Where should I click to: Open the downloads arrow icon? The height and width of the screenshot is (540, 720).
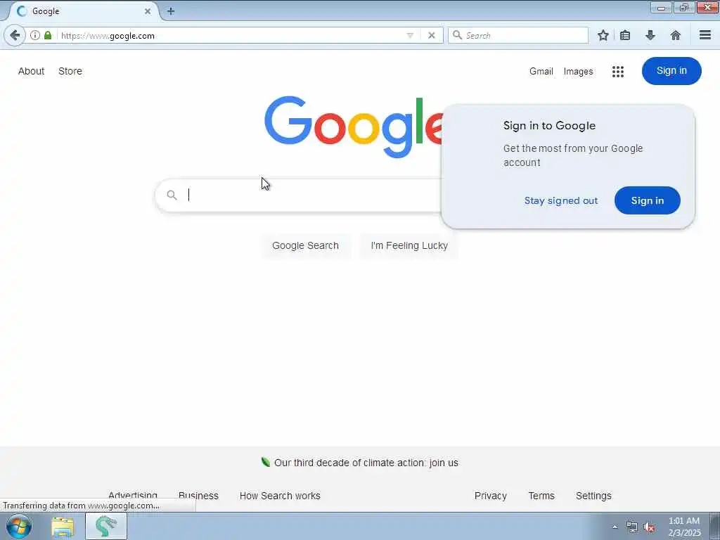coord(650,35)
